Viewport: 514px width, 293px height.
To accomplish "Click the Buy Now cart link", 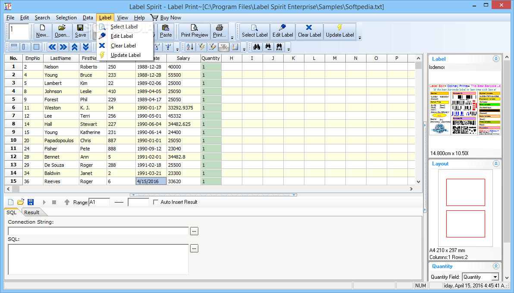I will point(166,18).
